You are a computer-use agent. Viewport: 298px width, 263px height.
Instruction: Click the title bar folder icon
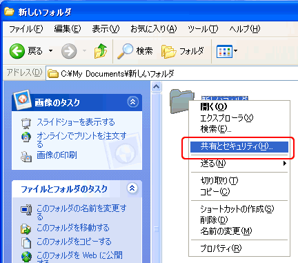pyautogui.click(x=9, y=11)
